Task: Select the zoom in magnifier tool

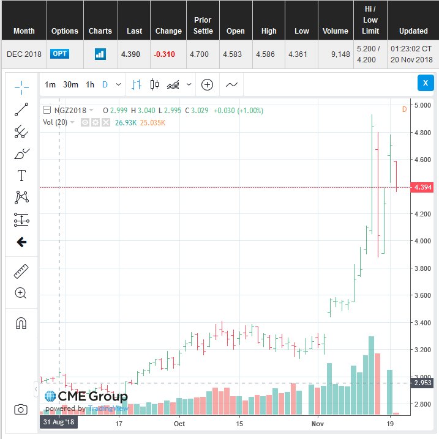Action: (x=21, y=293)
